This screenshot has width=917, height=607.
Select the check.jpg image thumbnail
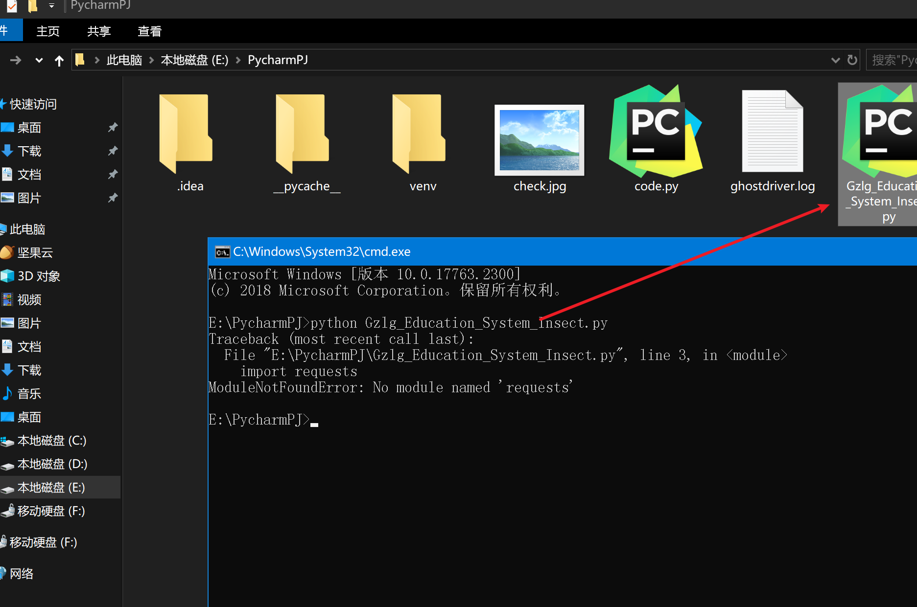tap(540, 140)
